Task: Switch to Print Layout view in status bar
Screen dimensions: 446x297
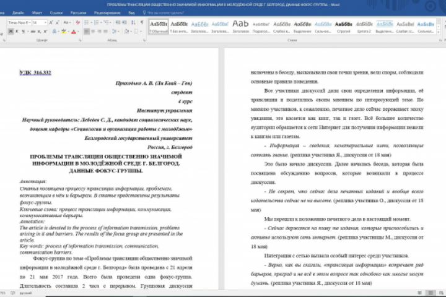Action: 431,293
